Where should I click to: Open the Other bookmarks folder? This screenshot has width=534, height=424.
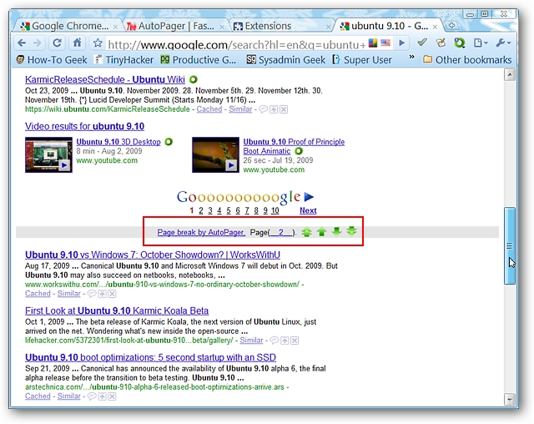[467, 60]
